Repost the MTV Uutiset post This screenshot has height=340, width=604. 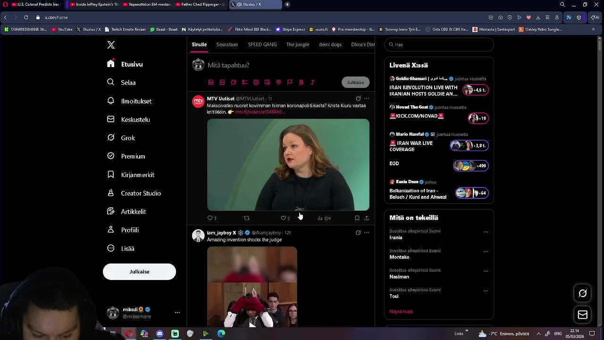pos(246,218)
